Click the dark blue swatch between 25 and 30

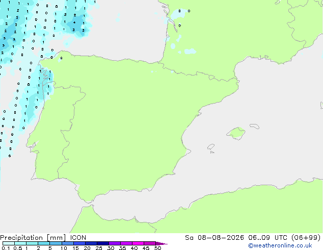pyautogui.click(x=103, y=243)
